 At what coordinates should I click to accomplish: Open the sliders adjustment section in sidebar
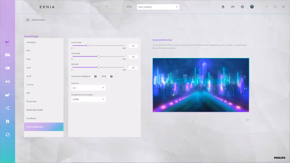[8, 108]
